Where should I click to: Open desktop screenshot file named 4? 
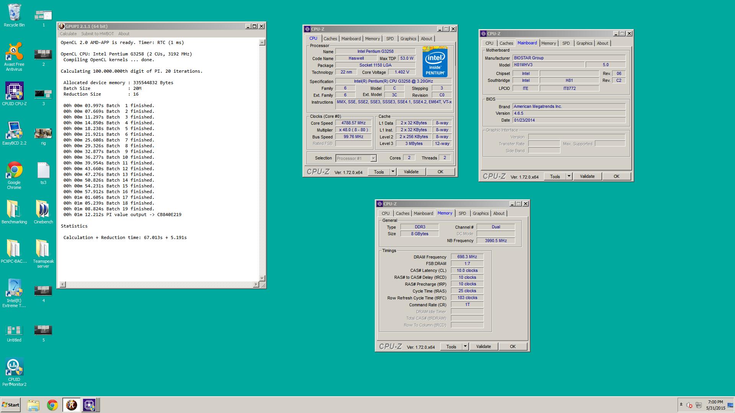(x=43, y=294)
